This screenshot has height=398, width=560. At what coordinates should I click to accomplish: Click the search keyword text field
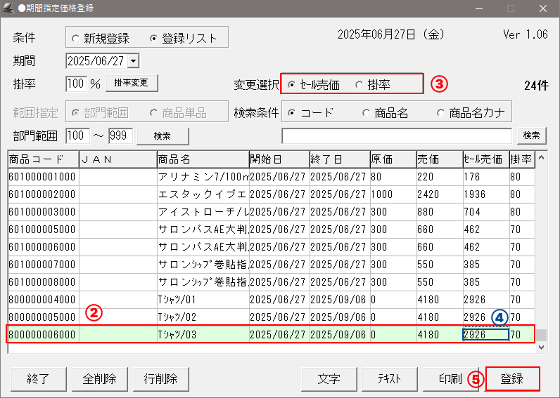click(x=396, y=135)
